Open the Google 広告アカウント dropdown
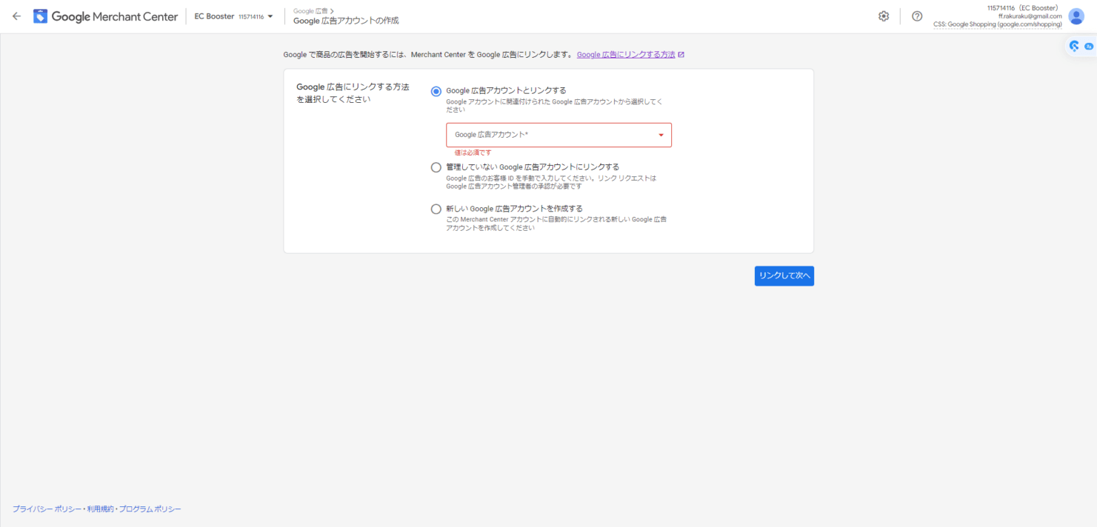The image size is (1097, 527). pyautogui.click(x=558, y=135)
